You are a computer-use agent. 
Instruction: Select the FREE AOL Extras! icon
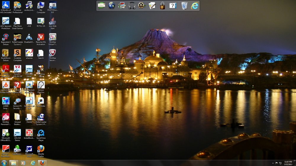point(29,71)
